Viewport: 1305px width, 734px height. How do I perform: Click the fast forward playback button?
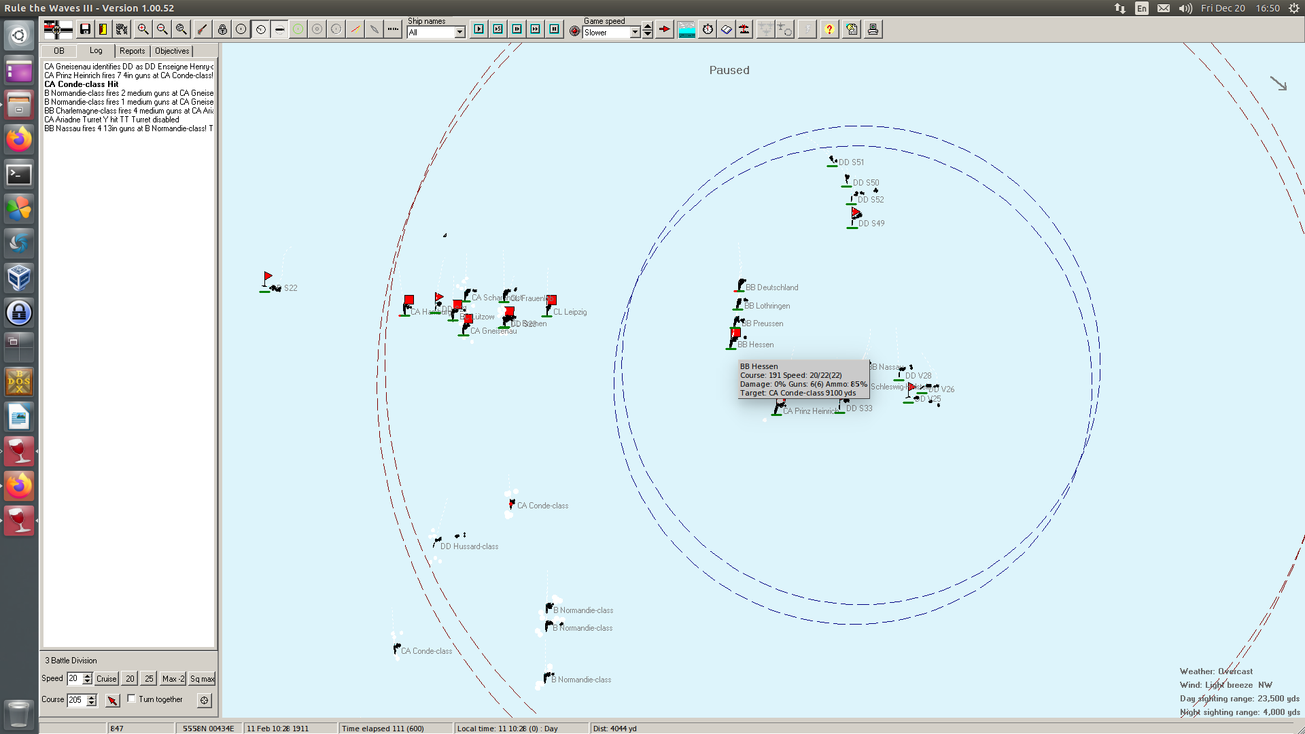(x=536, y=29)
